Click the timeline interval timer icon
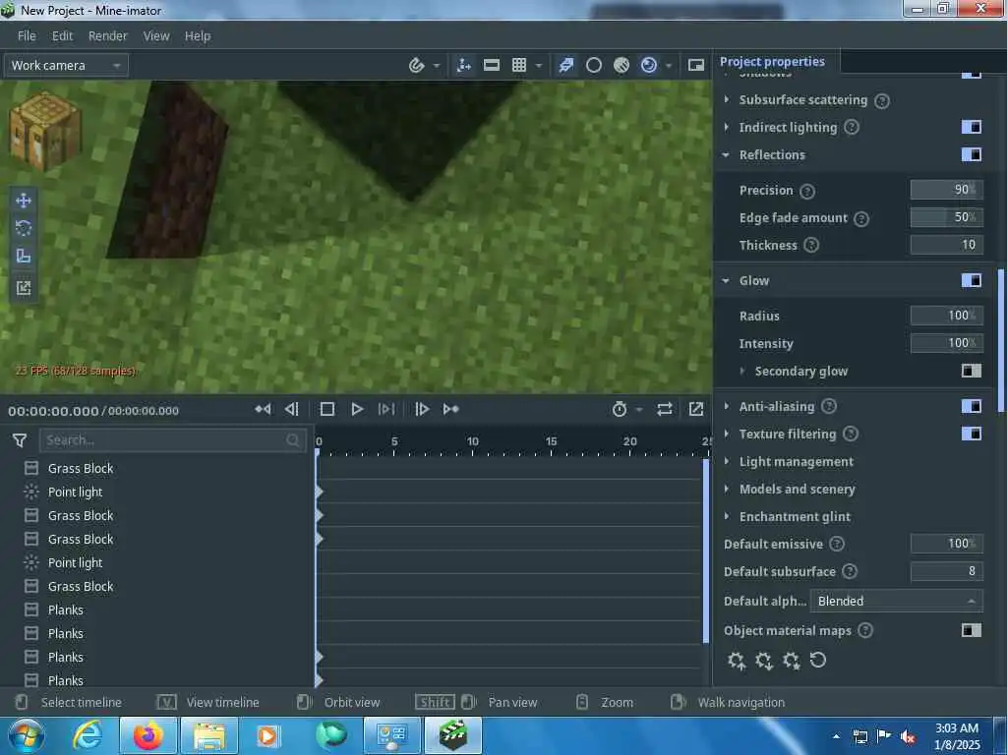This screenshot has width=1007, height=755. [620, 409]
